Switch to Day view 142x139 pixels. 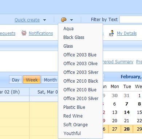(16, 80)
